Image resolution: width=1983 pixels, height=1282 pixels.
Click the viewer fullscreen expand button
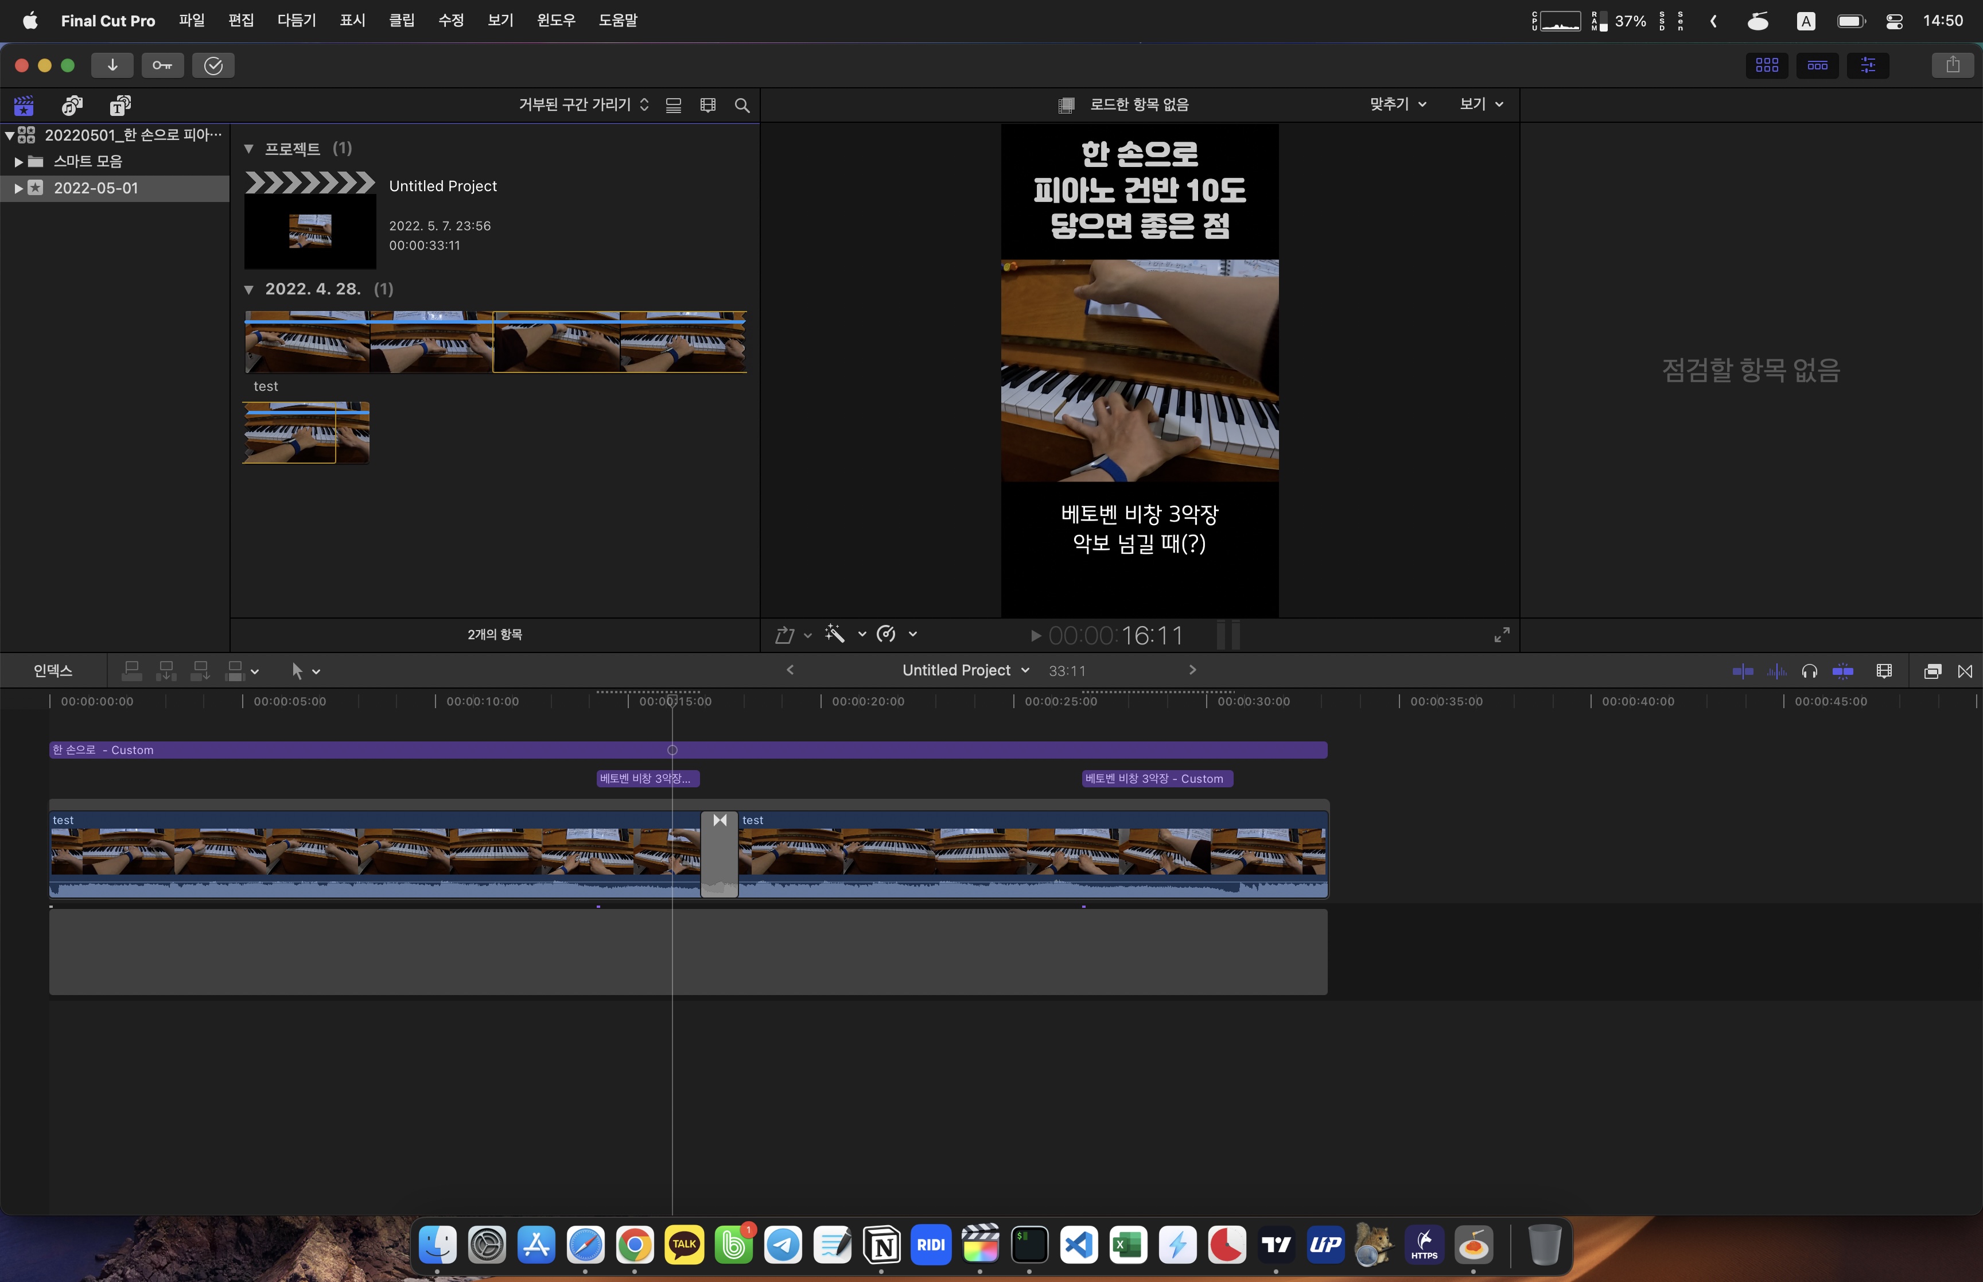click(x=1502, y=634)
